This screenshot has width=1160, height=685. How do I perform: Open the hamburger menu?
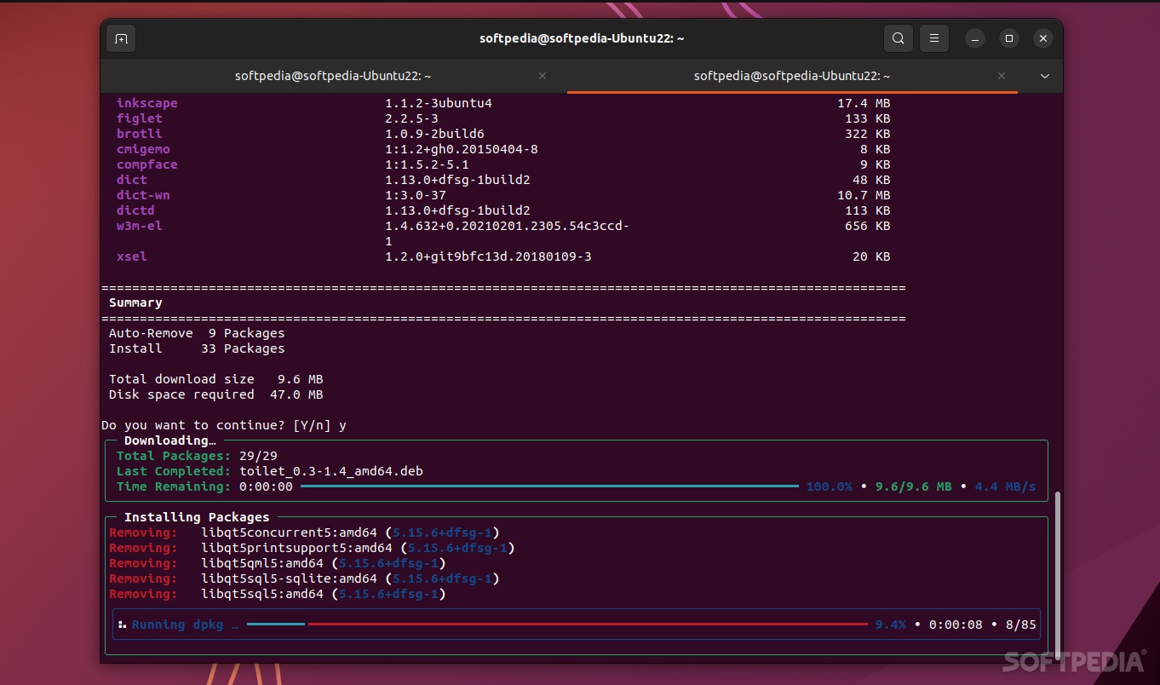[x=934, y=38]
